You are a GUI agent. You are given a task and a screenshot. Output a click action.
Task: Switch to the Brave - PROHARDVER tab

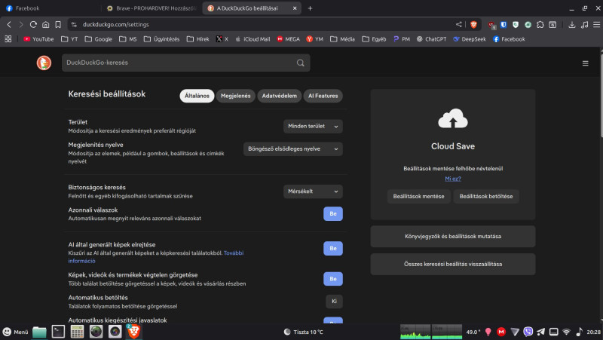[x=152, y=8]
